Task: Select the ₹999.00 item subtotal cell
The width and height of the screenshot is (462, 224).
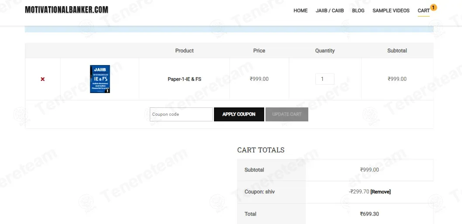Action: coord(397,79)
